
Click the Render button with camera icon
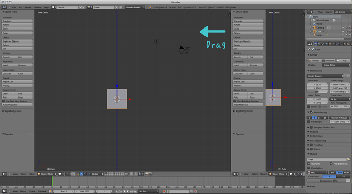tap(314, 60)
